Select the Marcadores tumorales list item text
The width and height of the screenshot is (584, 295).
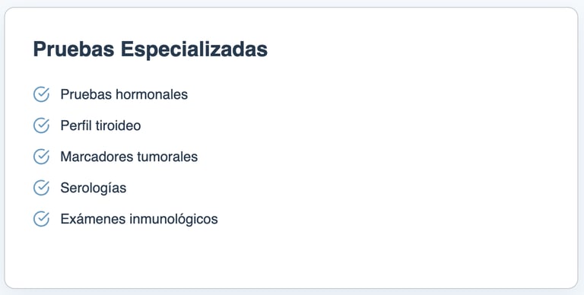[129, 157]
